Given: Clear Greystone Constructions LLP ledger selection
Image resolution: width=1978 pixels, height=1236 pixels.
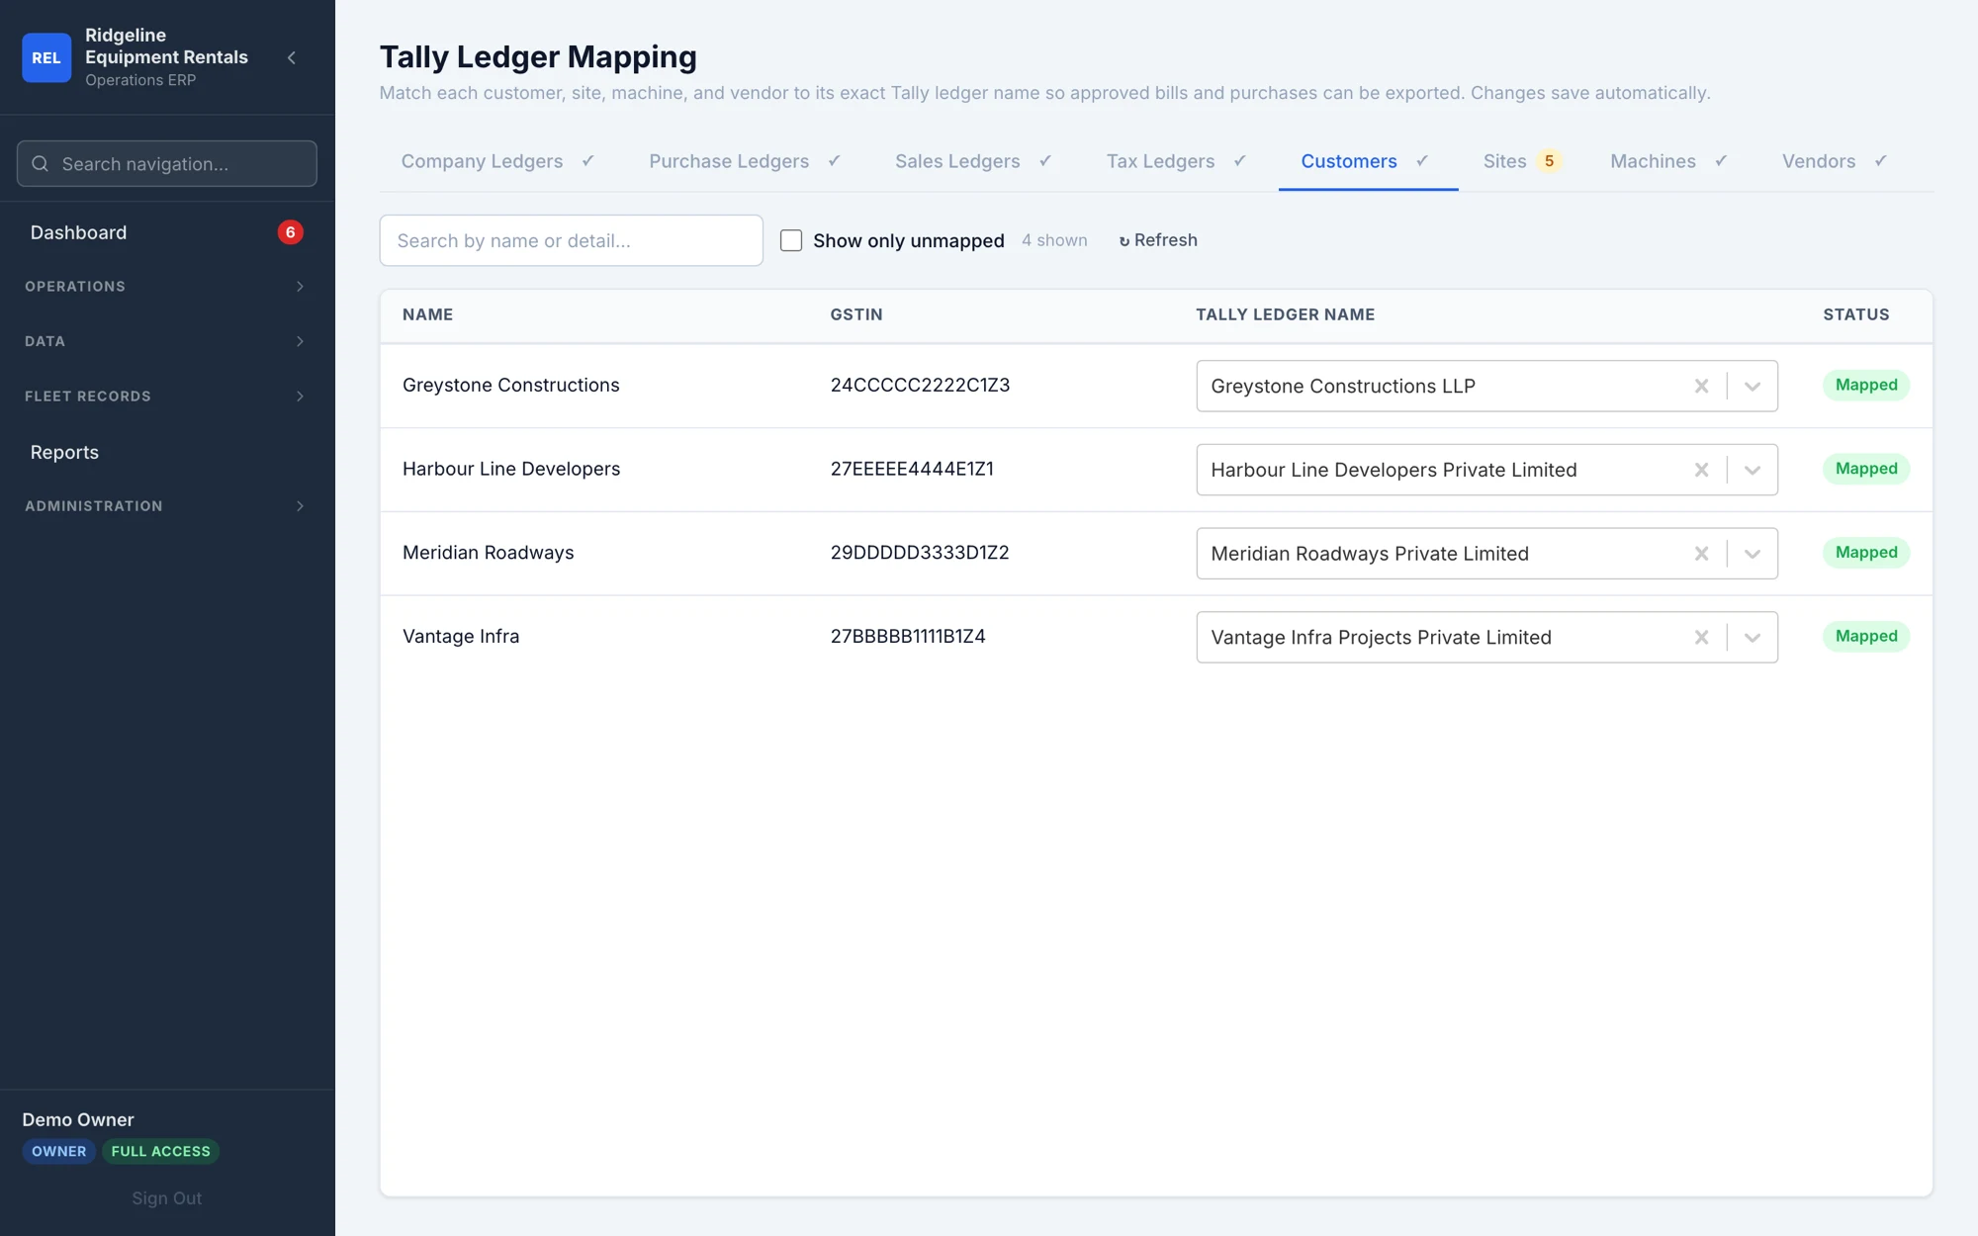Looking at the screenshot, I should [x=1701, y=386].
